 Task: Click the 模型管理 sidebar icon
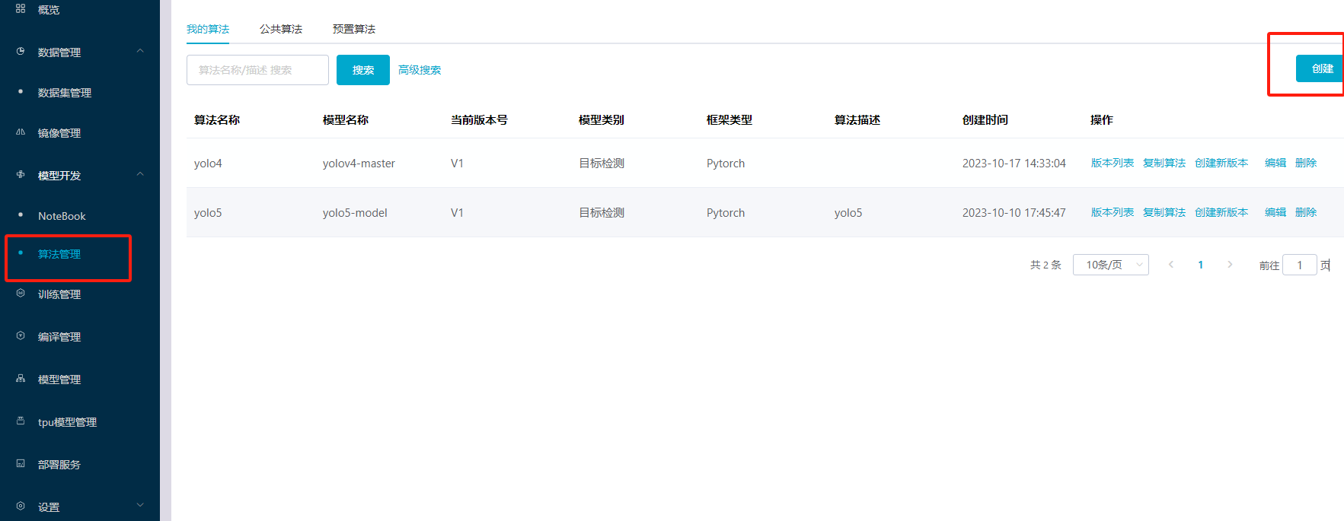click(x=21, y=379)
